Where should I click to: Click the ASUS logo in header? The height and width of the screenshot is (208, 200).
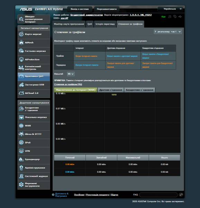[x=26, y=9]
